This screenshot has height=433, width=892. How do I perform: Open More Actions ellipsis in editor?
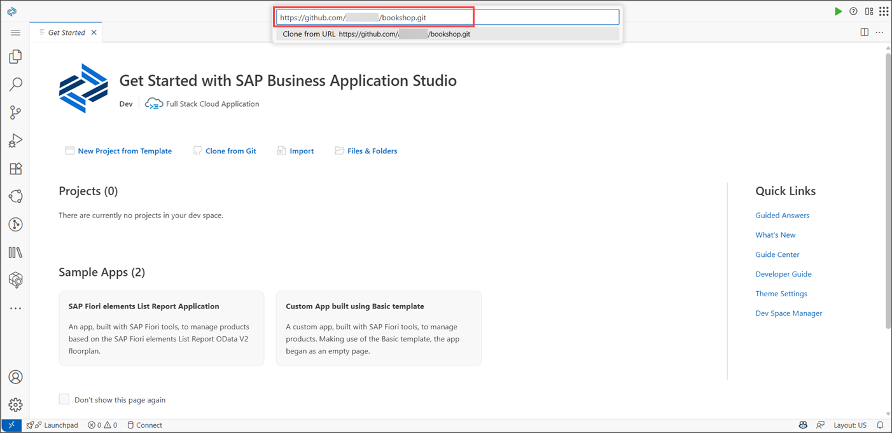(x=879, y=32)
